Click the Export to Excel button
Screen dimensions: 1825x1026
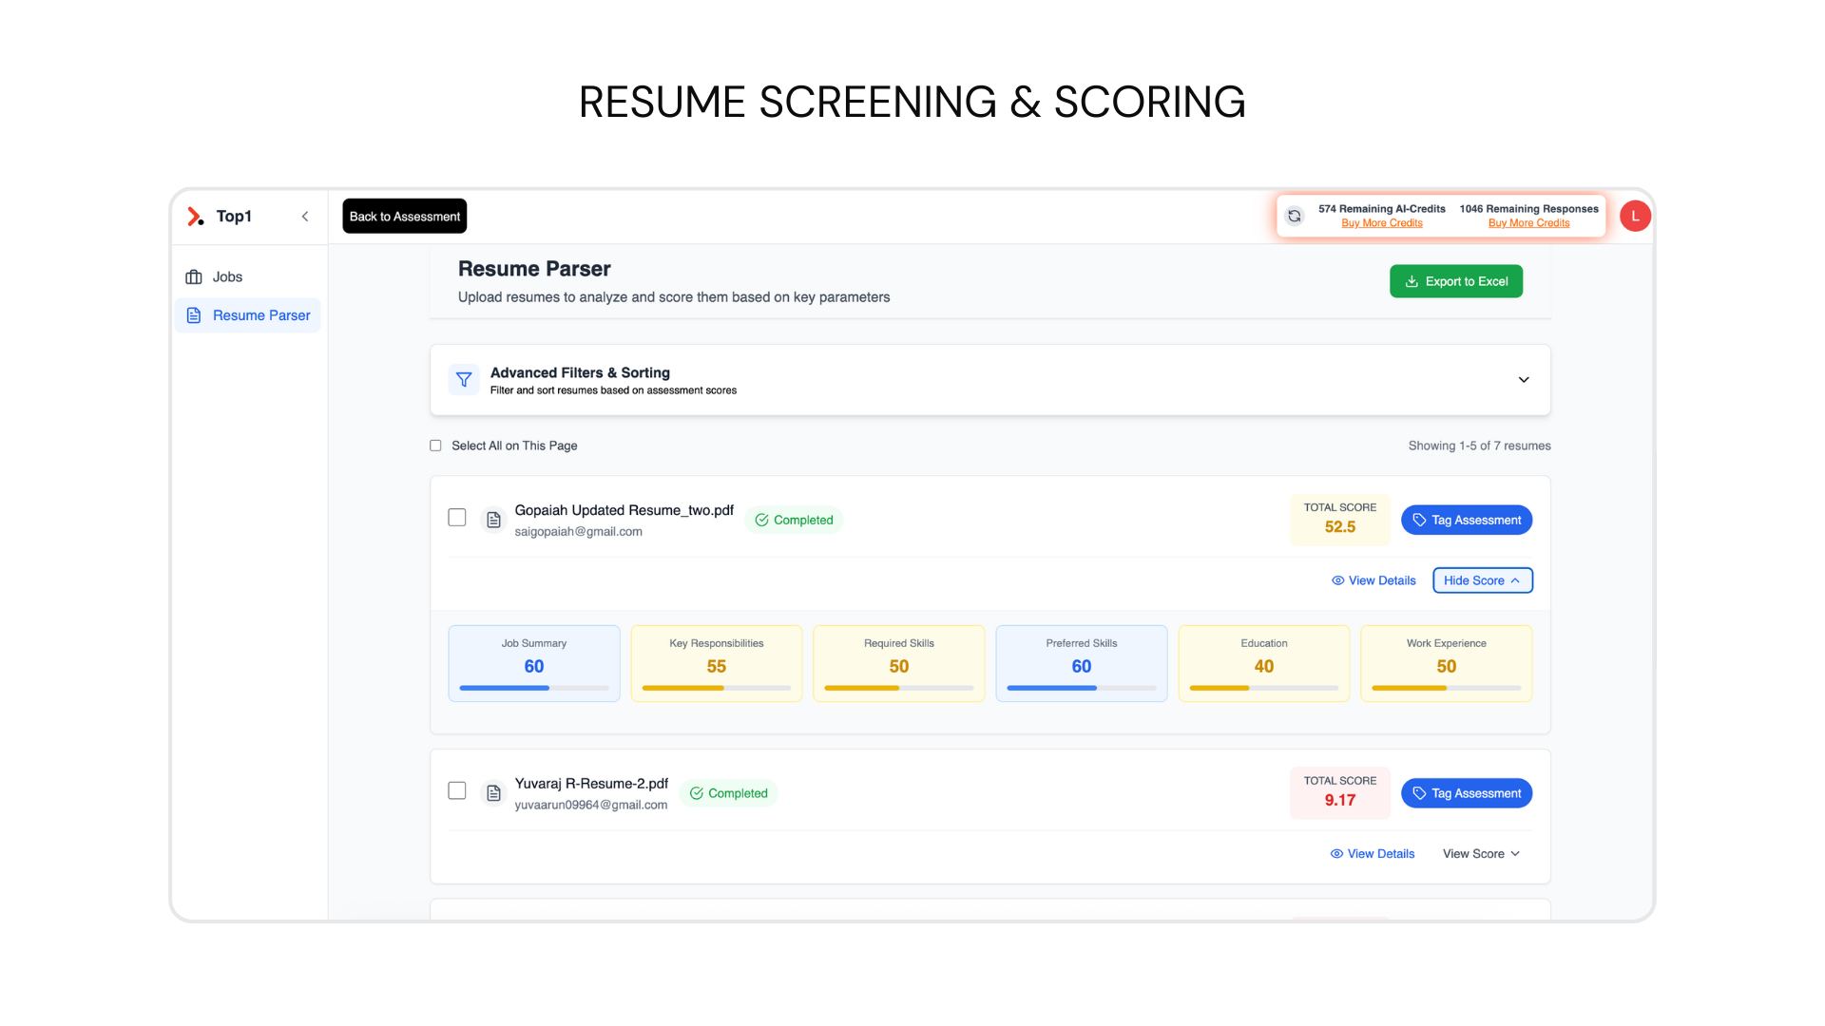click(1455, 281)
